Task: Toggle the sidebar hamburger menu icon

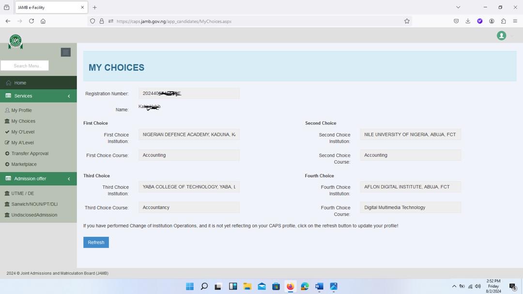Action: click(x=66, y=52)
